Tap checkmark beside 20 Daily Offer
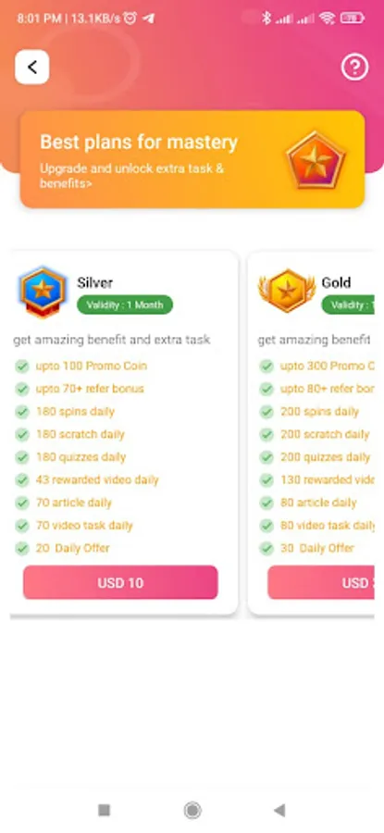Image resolution: width=384 pixels, height=833 pixels. coord(22,548)
